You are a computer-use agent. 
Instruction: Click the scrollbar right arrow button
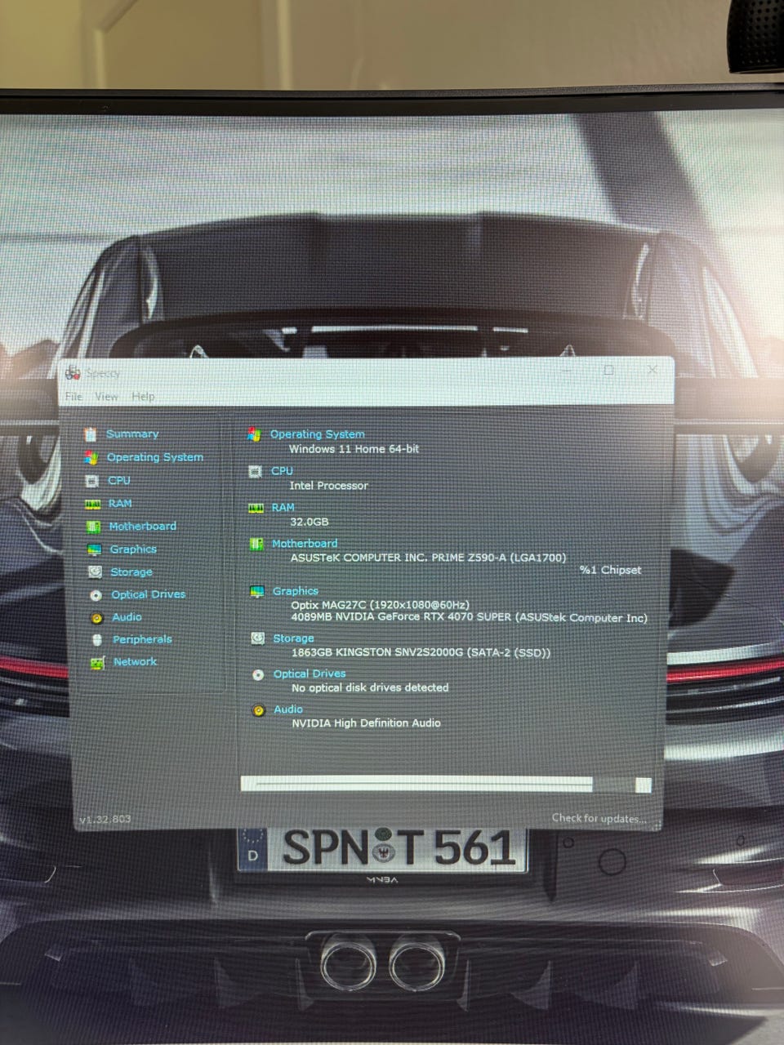(x=644, y=785)
